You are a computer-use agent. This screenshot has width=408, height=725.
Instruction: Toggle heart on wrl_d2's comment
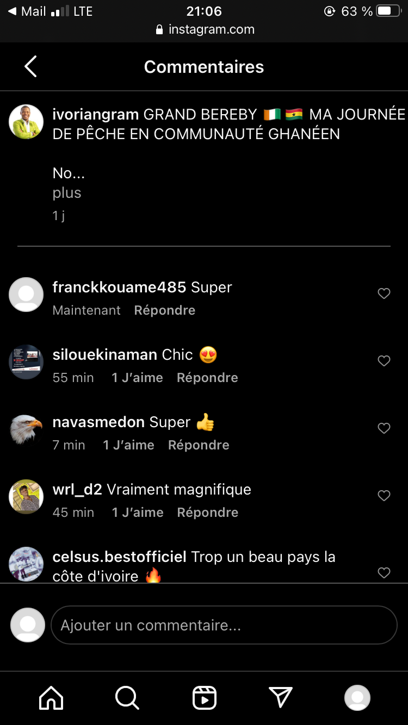(x=384, y=496)
